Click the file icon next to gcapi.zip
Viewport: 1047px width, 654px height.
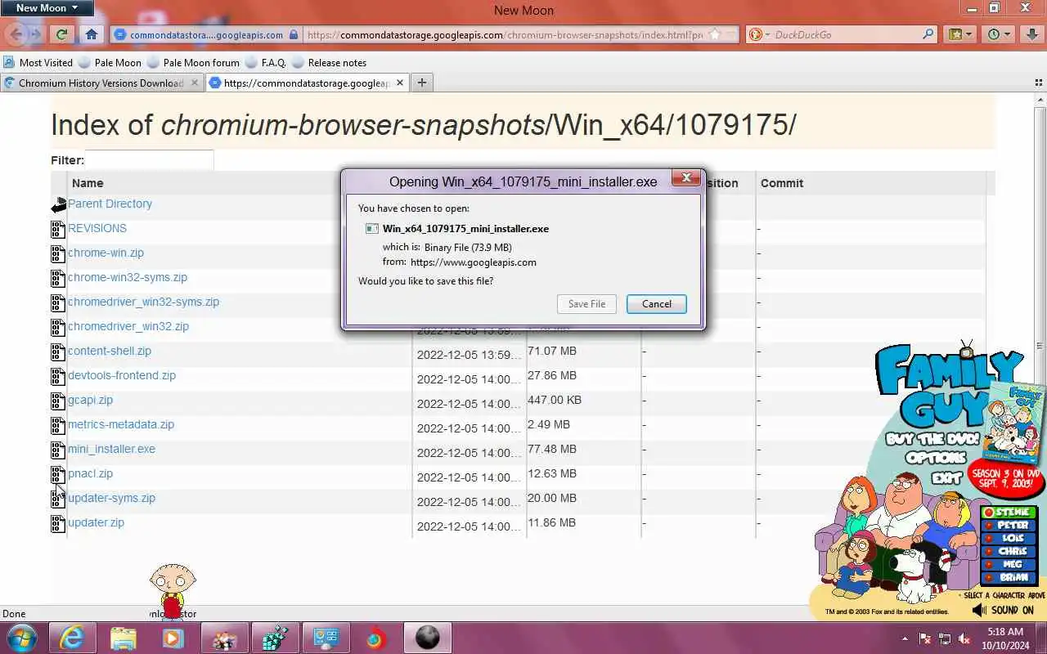click(58, 401)
